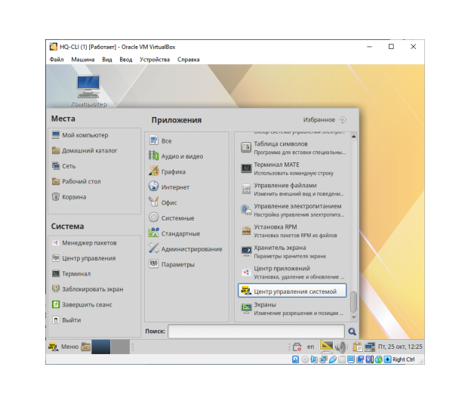Viewport: 471px width, 404px height.
Task: Switch to Избранное favorites view
Action: point(325,119)
